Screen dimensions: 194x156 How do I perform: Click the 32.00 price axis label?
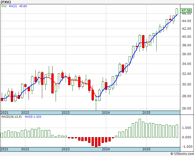tap(187, 74)
